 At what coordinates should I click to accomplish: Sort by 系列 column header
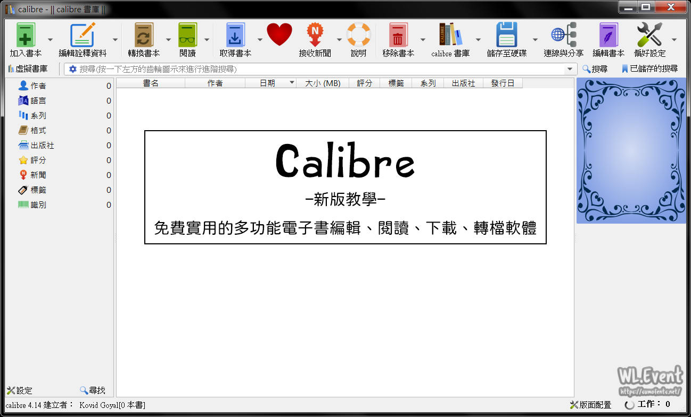428,83
